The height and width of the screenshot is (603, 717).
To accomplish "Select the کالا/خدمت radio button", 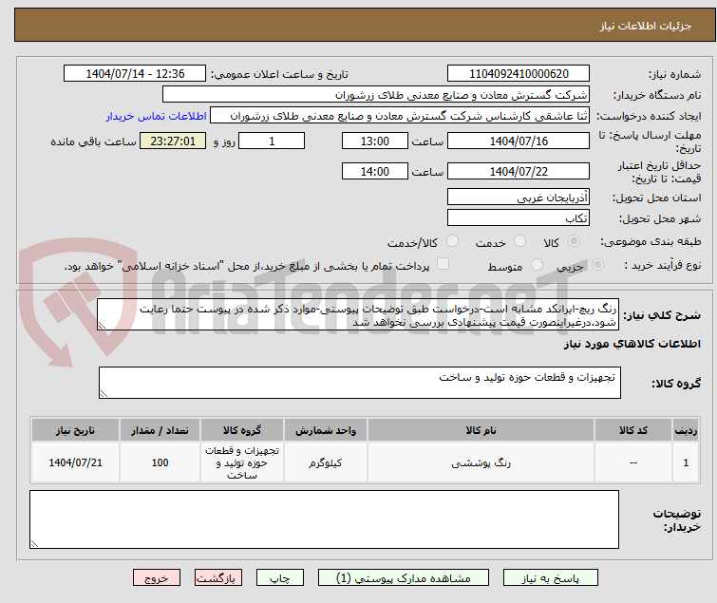I will tap(452, 241).
